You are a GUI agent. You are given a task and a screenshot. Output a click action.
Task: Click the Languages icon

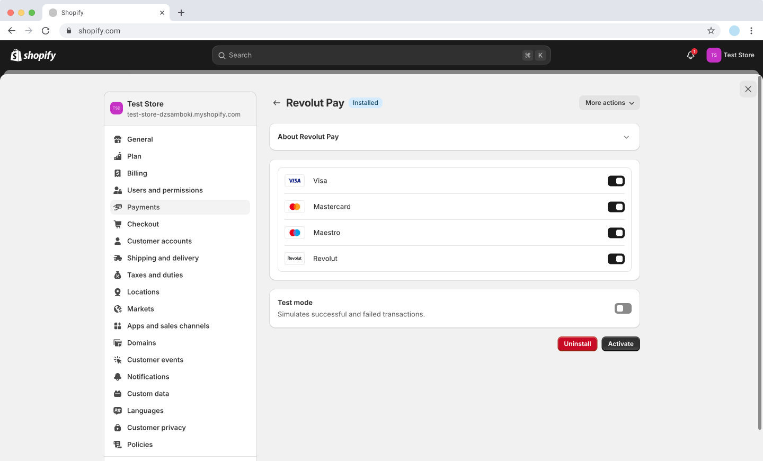tap(118, 411)
